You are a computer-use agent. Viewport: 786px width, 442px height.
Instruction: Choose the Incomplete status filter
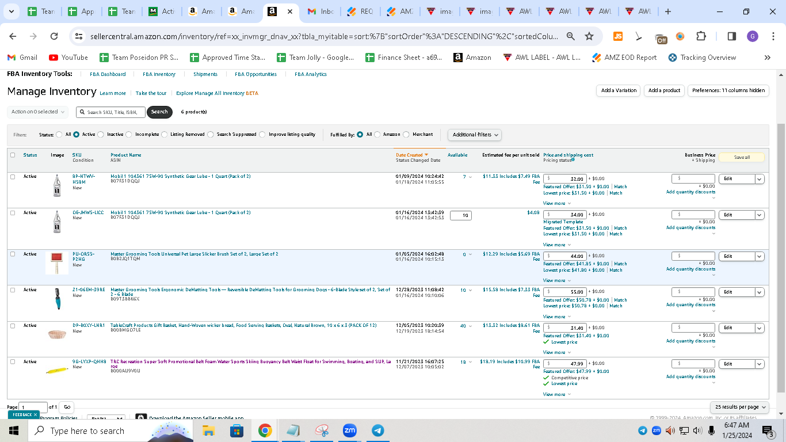(x=129, y=135)
